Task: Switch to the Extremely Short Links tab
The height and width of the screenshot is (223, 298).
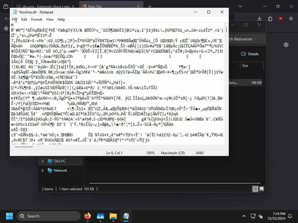Action: click(46, 6)
